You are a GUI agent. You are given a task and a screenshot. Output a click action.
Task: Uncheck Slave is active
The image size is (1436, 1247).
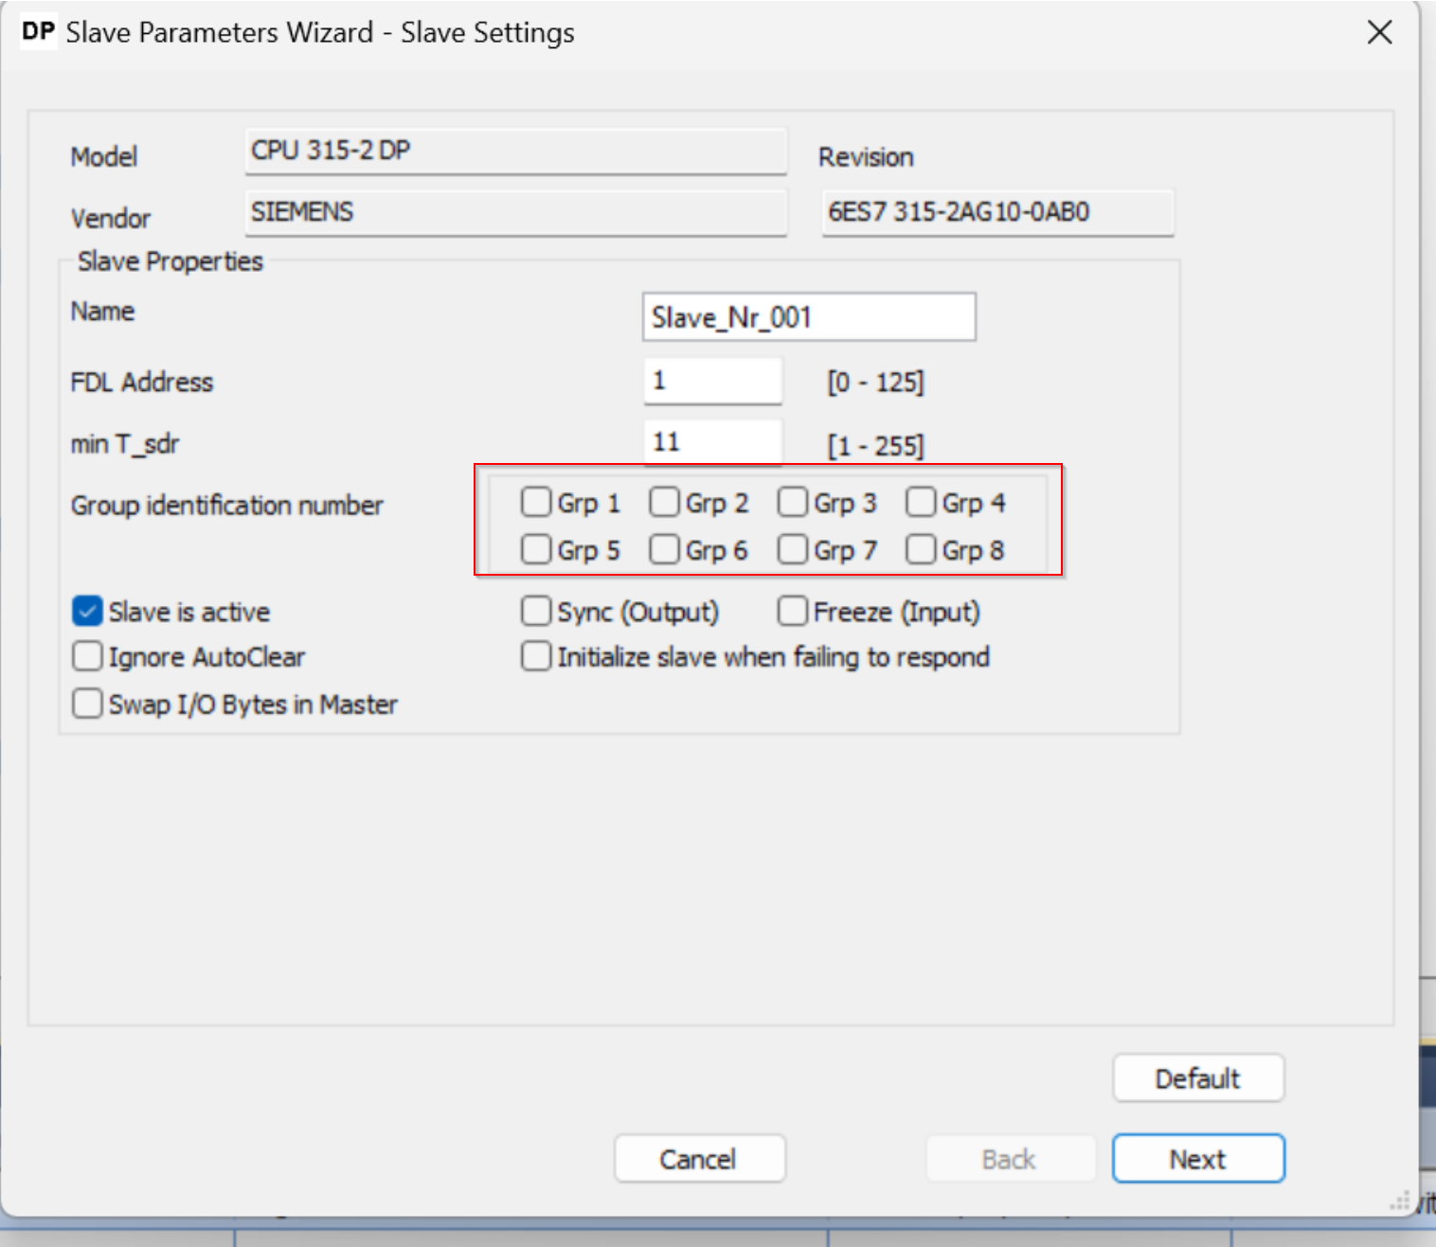pos(87,612)
